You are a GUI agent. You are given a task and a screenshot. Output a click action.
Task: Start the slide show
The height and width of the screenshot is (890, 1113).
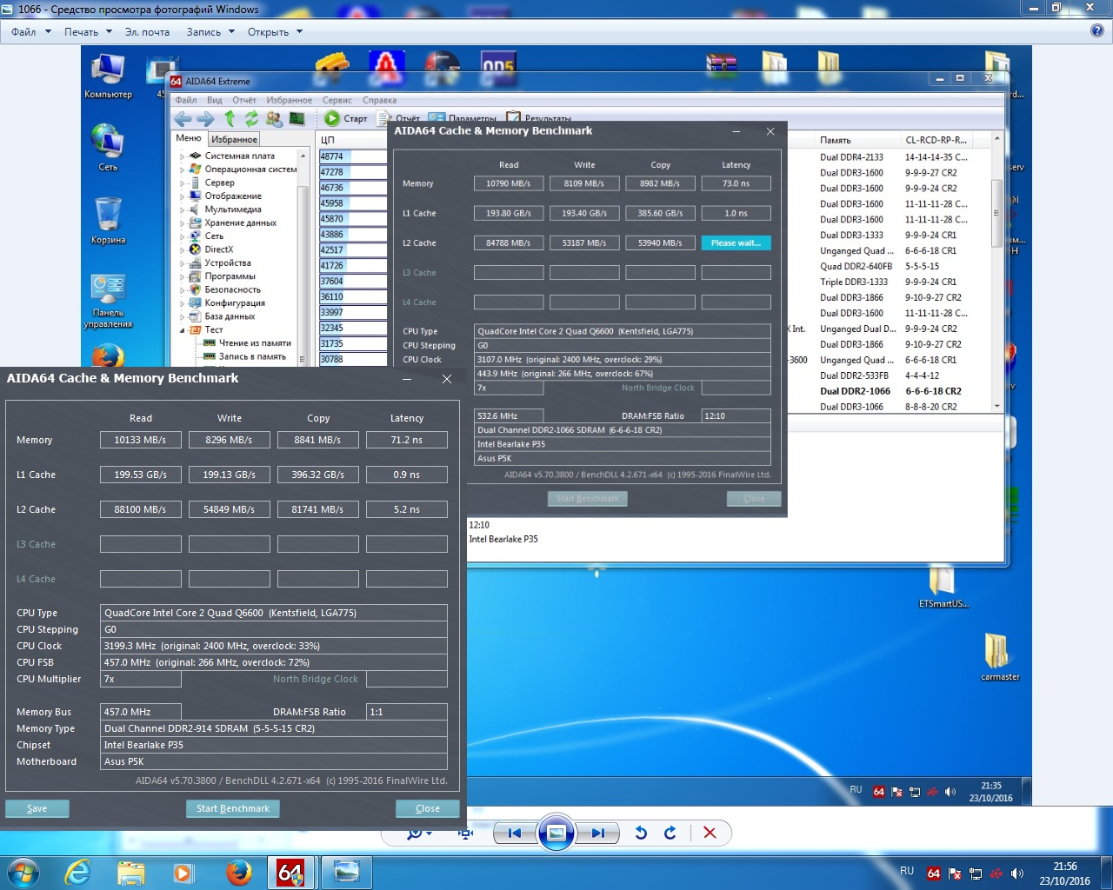(x=556, y=833)
